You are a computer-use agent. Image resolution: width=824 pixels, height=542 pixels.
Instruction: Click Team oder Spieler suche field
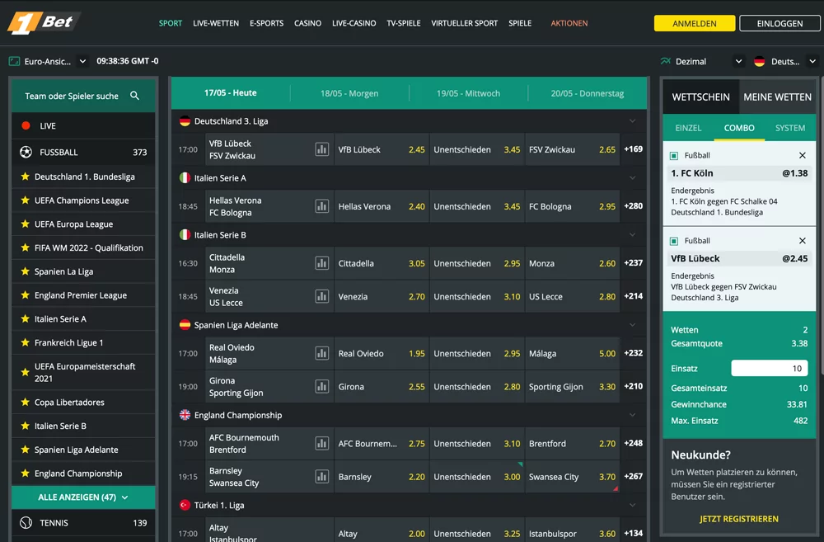[83, 96]
